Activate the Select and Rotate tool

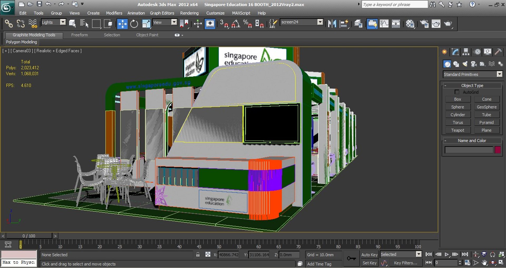(x=134, y=24)
